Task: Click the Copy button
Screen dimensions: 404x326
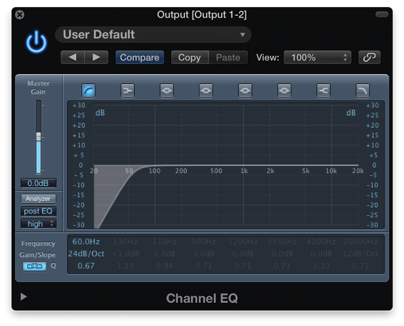Action: 189,58
